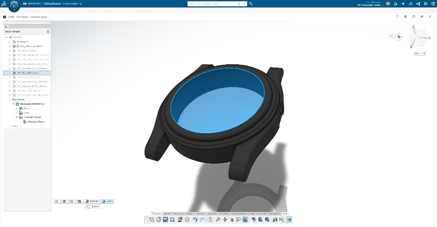Select the DW_Glass tree row
The image size is (437, 227).
[x=27, y=73]
